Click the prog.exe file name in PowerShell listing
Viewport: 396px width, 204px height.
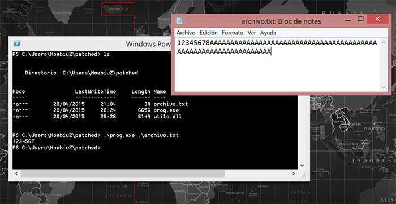tap(166, 110)
